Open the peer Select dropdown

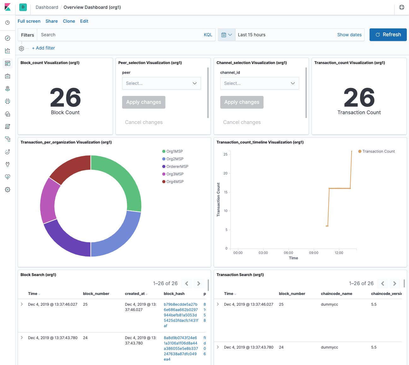[x=162, y=83]
